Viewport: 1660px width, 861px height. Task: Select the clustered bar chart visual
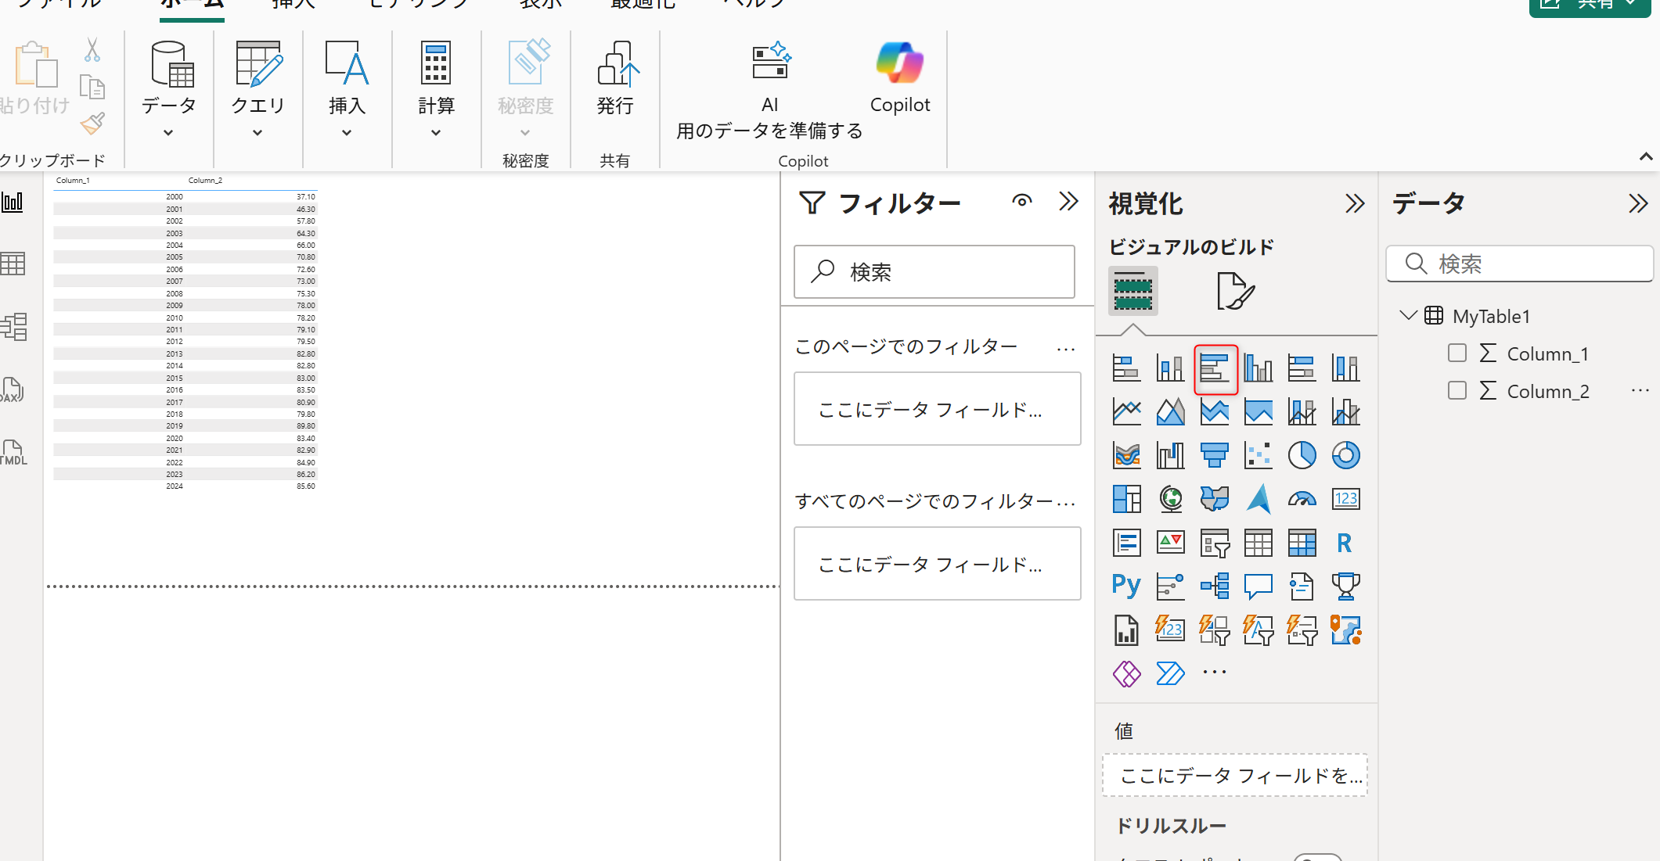[x=1215, y=368]
